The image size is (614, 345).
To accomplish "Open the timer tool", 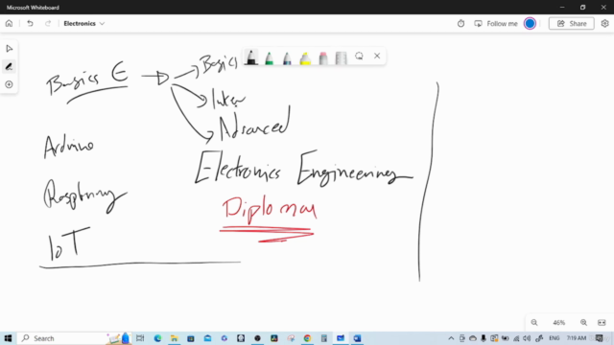I will [x=460, y=23].
